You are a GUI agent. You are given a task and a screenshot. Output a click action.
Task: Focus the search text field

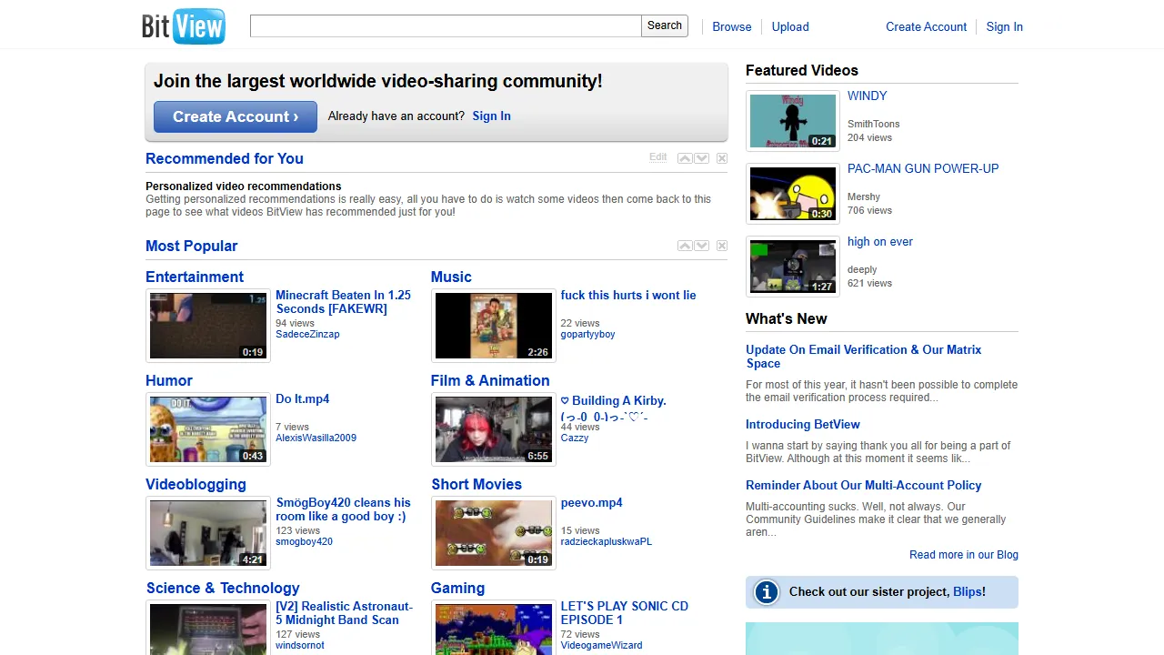click(446, 26)
